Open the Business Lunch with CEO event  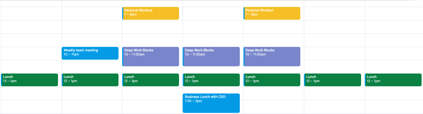coord(211,103)
